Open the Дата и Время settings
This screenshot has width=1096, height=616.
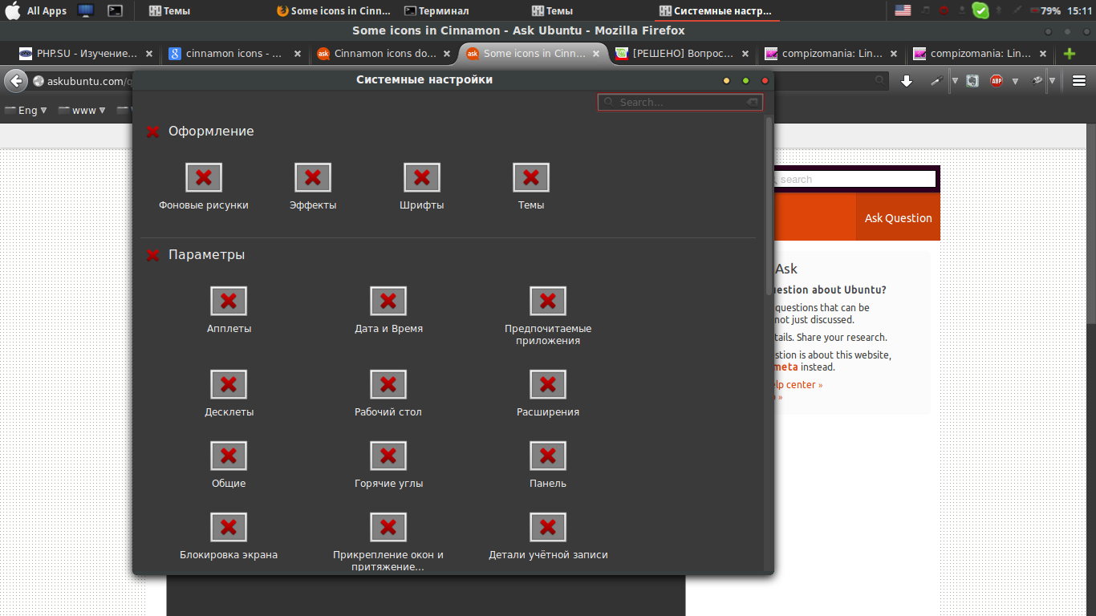point(388,302)
